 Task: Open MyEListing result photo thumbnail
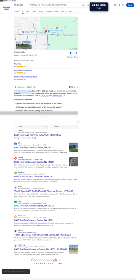click(73, 249)
